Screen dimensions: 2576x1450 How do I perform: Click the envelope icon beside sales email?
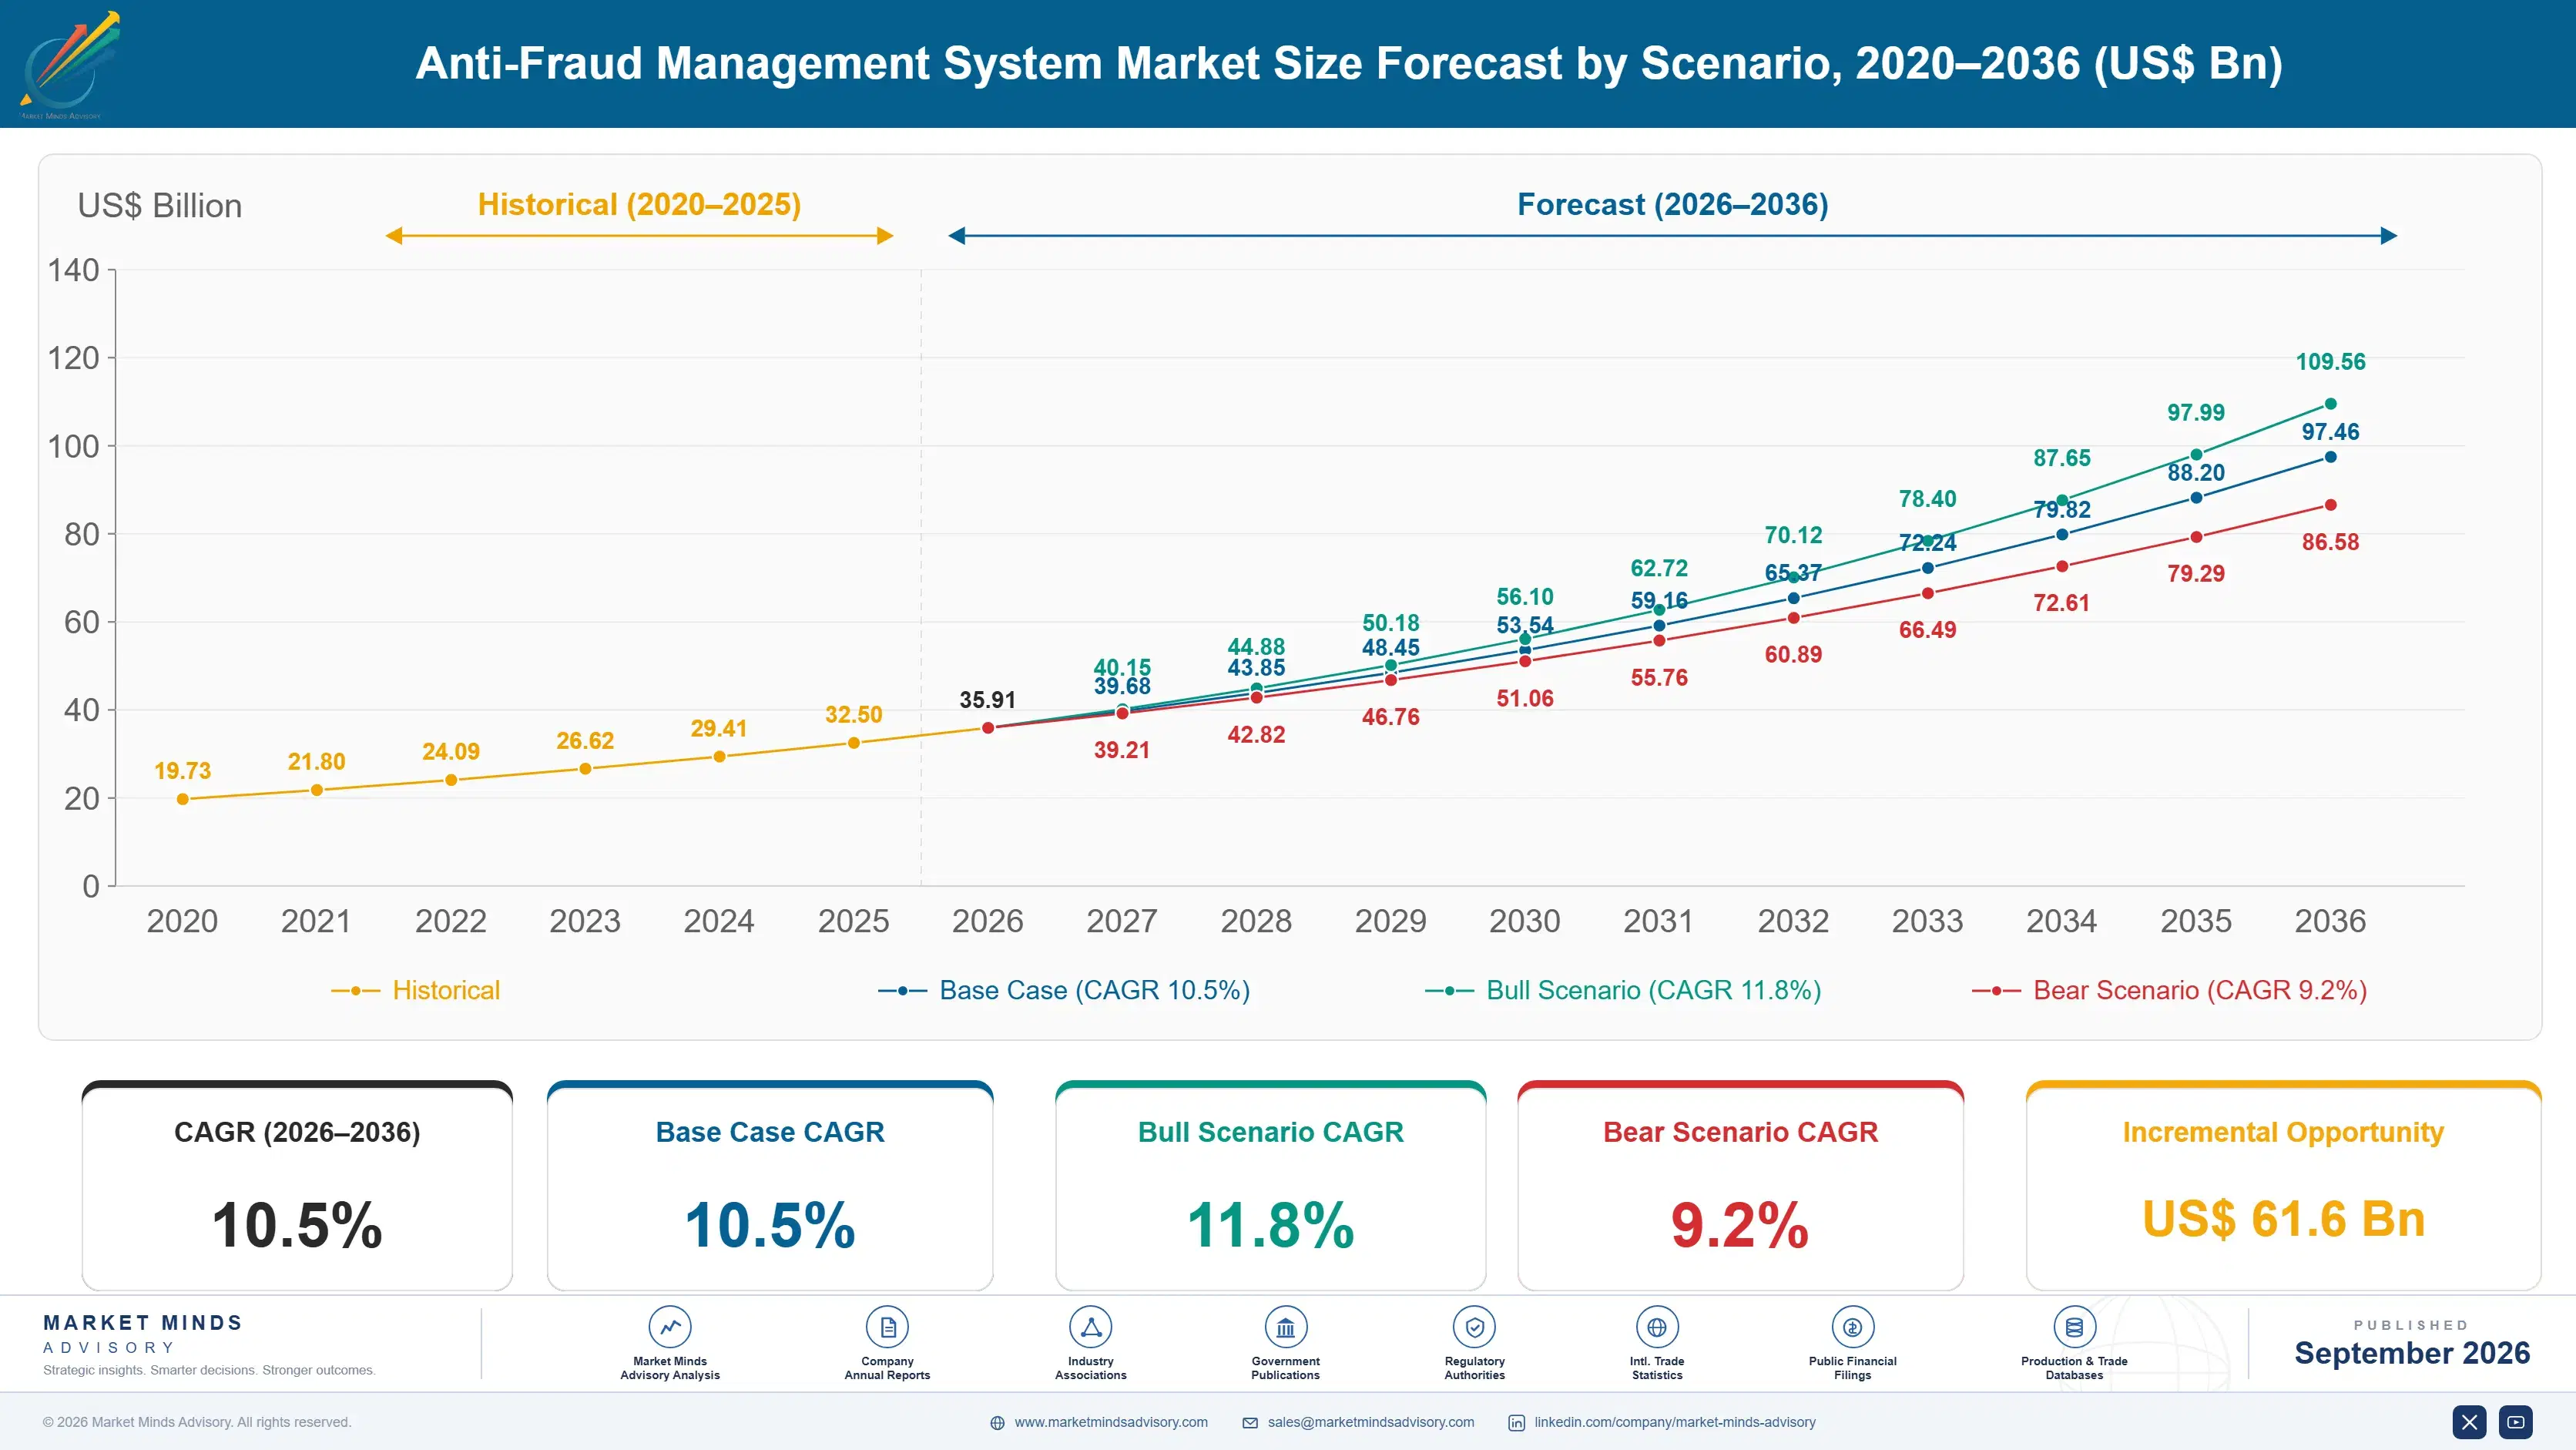tap(1250, 1422)
